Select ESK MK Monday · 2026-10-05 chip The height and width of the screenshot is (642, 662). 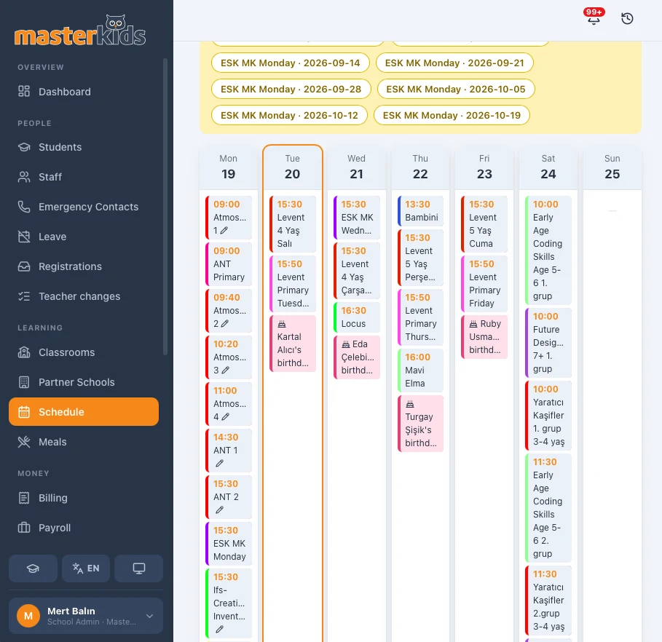pos(456,89)
